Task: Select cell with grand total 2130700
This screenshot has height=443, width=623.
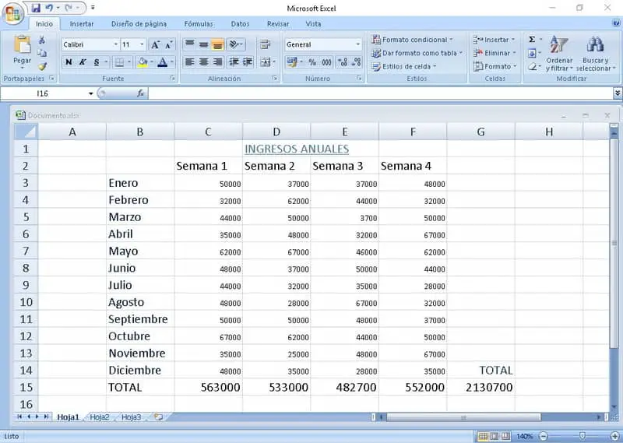Action: pos(480,387)
